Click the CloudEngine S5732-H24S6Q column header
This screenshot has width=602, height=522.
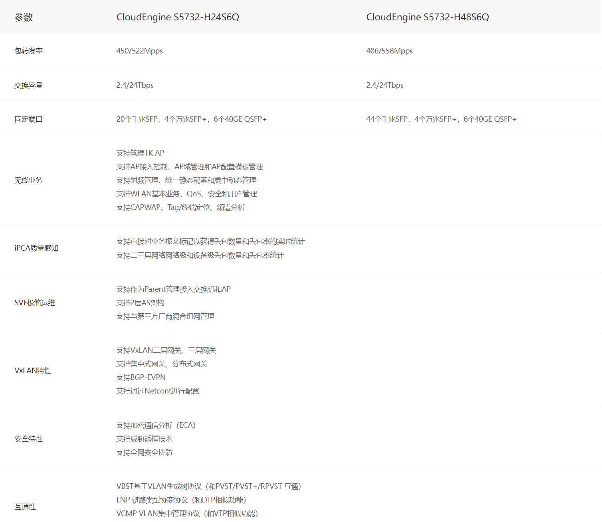point(178,17)
